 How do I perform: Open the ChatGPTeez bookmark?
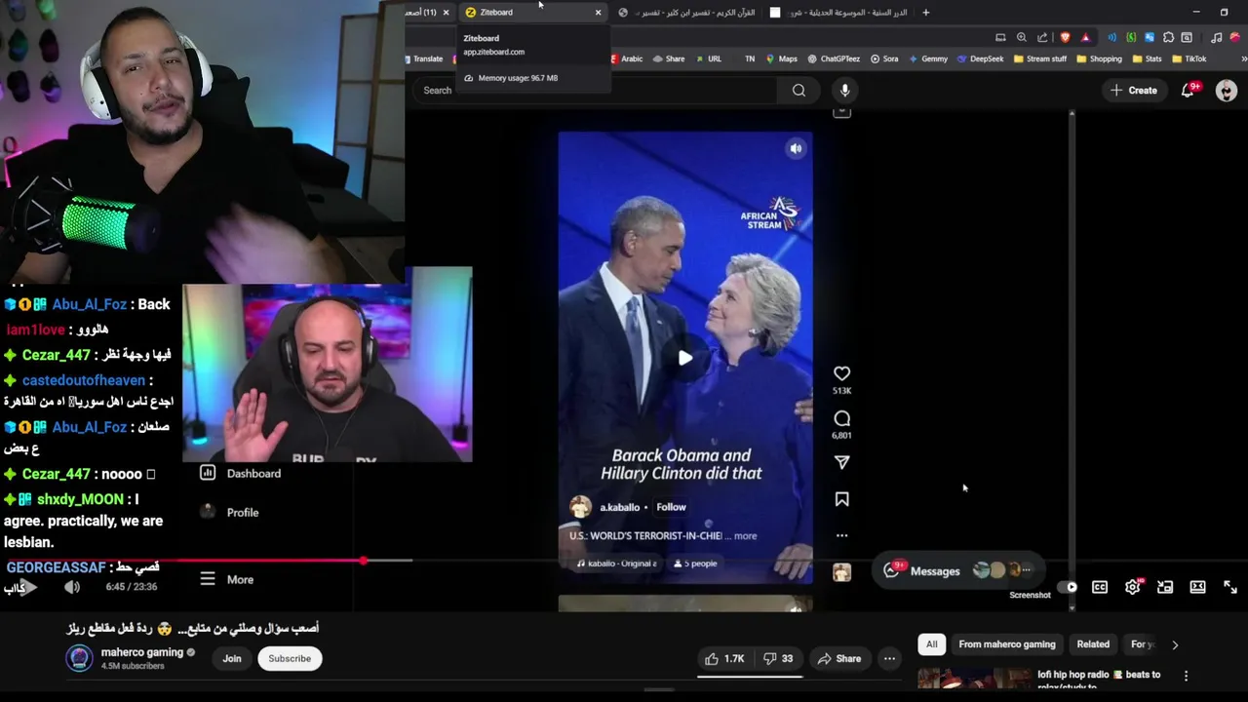click(x=834, y=58)
